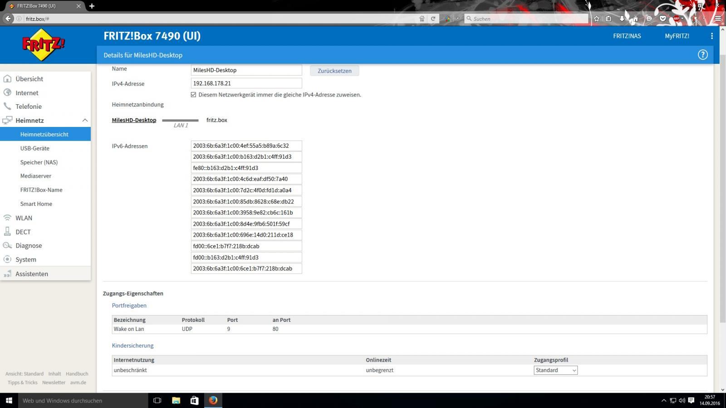Go back with the browser back arrow

pos(8,19)
